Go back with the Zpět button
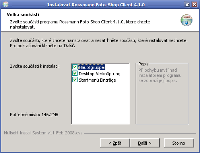Viewport: 200px width, 153px height. coord(115,143)
